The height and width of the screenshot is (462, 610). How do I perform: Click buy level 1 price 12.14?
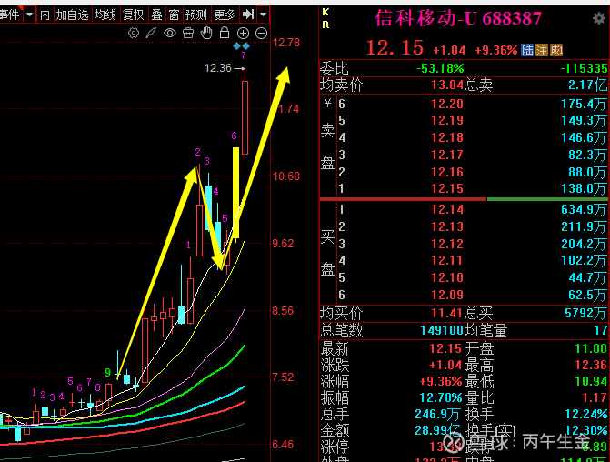point(447,209)
